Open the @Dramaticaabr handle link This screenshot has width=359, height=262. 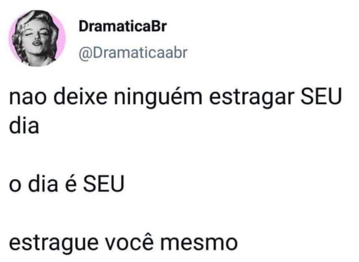point(133,53)
